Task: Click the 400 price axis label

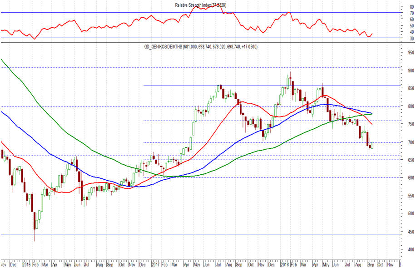Action: [x=411, y=249]
